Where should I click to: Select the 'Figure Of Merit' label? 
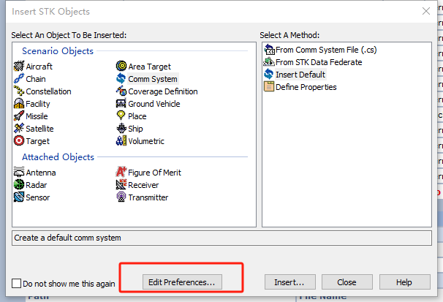pos(154,173)
